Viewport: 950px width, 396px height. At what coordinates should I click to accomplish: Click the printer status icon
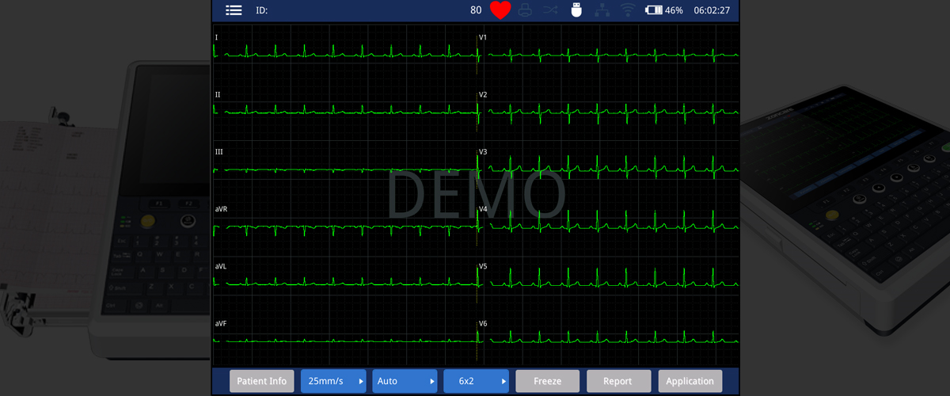click(525, 10)
